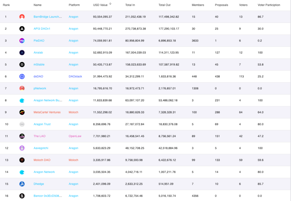Open the Moloch DAO name link

(x=42, y=160)
